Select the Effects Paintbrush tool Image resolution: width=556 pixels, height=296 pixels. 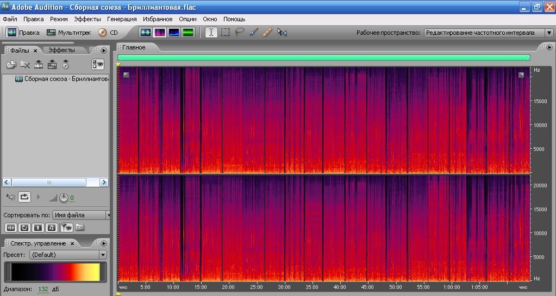[253, 32]
